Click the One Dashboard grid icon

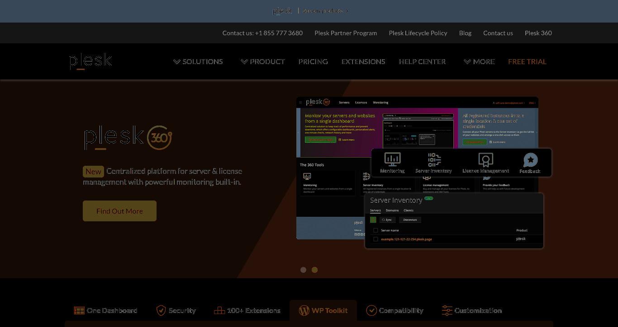[x=79, y=310]
